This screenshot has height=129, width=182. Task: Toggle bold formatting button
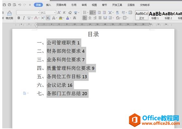(19, 18)
